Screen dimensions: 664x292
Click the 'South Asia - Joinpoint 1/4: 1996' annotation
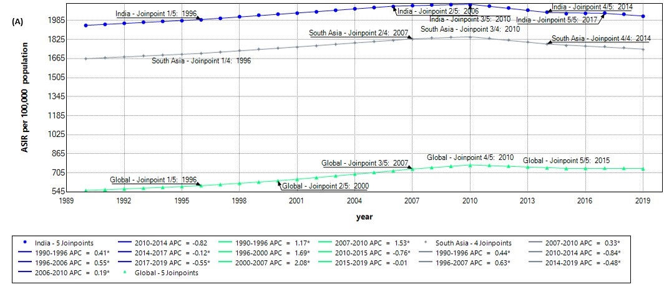(202, 61)
